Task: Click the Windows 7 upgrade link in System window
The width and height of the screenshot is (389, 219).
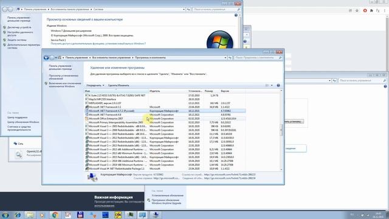Action: 98,44
